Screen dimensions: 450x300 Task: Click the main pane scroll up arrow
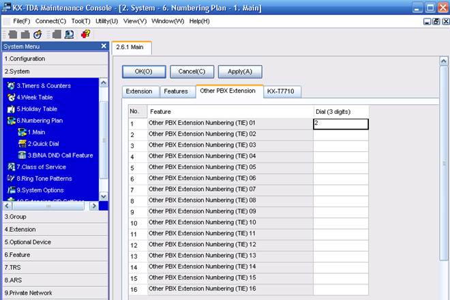click(x=444, y=61)
